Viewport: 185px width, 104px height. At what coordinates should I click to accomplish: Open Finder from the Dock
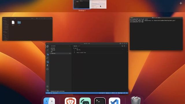(x=49, y=101)
